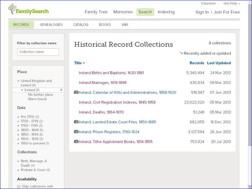Open Ireland, Civil Registration Indexes, 1845-1958
The width and height of the screenshot is (252, 189).
click(x=117, y=102)
